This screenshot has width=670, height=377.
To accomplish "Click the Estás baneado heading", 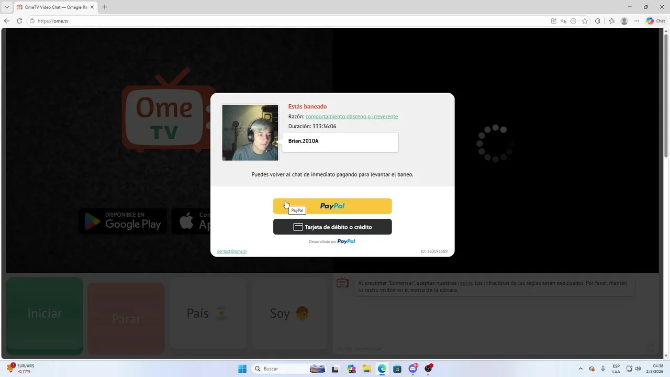I will (307, 106).
